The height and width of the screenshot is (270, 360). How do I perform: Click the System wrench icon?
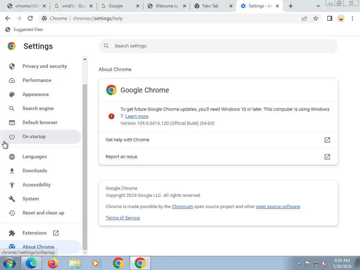click(x=12, y=199)
